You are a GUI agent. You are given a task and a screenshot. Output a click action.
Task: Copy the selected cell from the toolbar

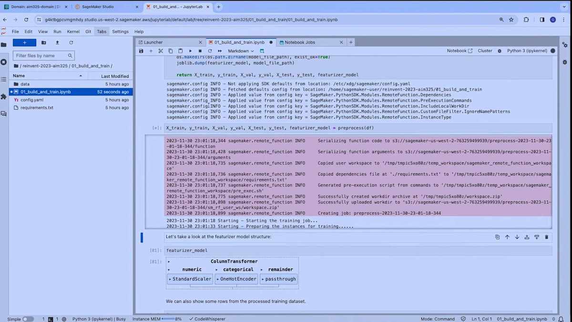171,51
